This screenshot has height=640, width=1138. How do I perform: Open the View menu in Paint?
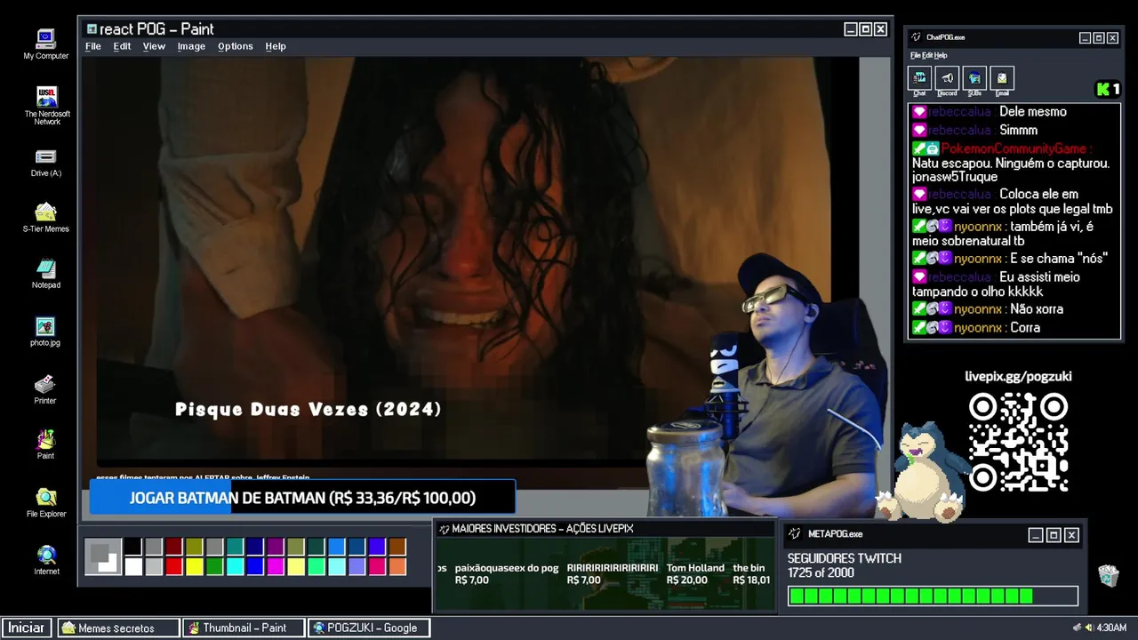154,46
